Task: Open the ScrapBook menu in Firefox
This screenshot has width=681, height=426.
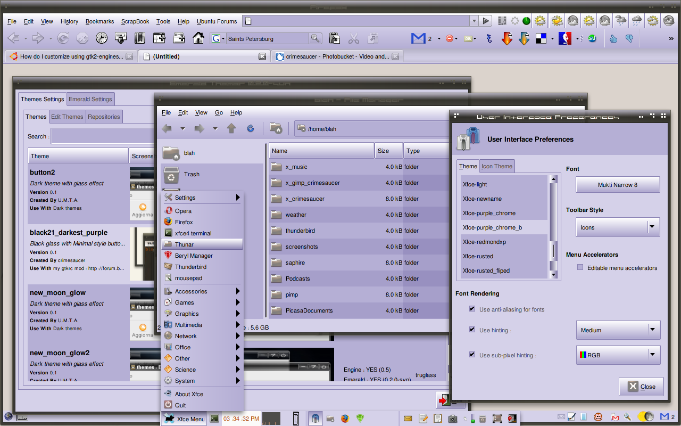Action: click(x=135, y=21)
